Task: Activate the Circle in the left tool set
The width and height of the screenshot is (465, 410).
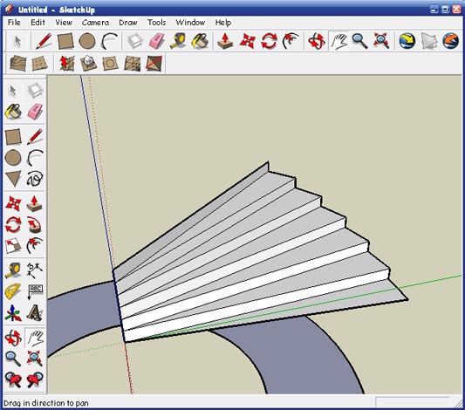Action: pos(13,157)
